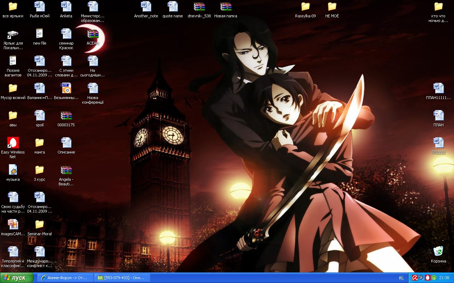
Task: Click the 'Ярлык для Локальн...' shortcut icon
Action: 13,34
